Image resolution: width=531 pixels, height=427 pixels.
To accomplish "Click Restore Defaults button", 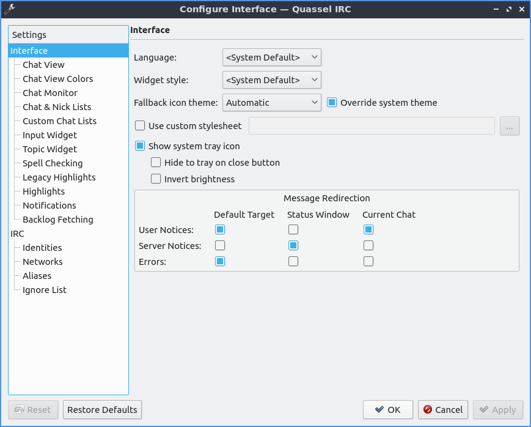I will [102, 410].
